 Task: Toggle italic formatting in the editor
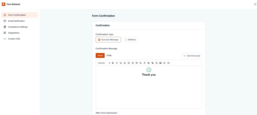tap(117, 63)
